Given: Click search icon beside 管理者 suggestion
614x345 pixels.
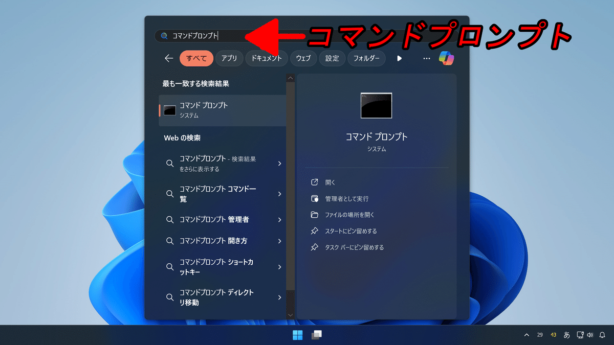Looking at the screenshot, I should pos(170,219).
